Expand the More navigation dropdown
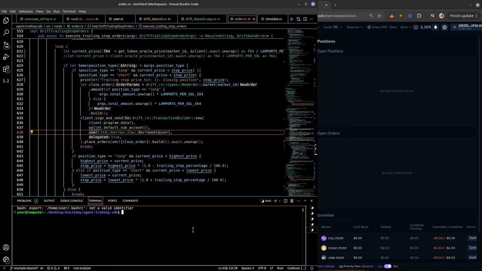482x271 pixels. pyautogui.click(x=406, y=27)
